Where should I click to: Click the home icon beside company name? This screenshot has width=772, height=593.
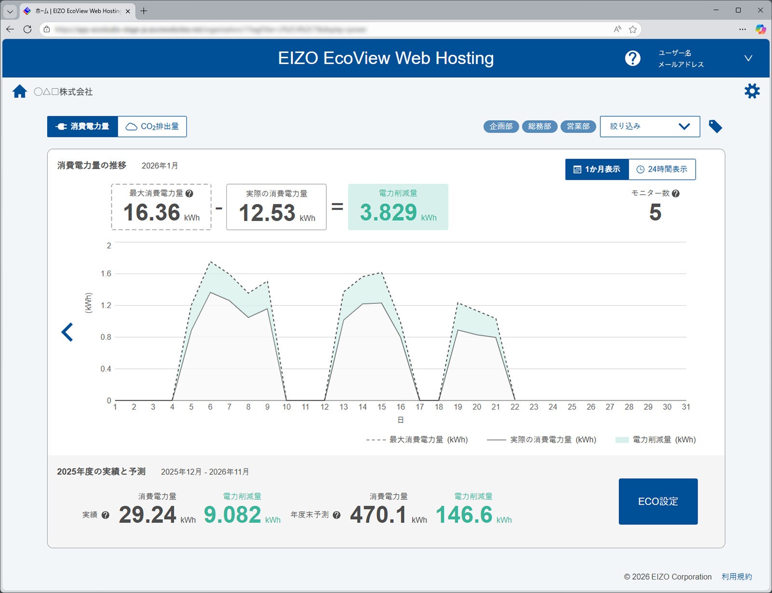(20, 92)
